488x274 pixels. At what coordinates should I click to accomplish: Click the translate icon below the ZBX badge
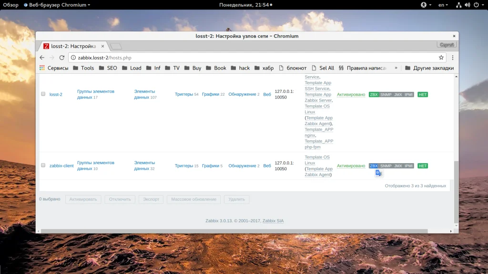(378, 173)
